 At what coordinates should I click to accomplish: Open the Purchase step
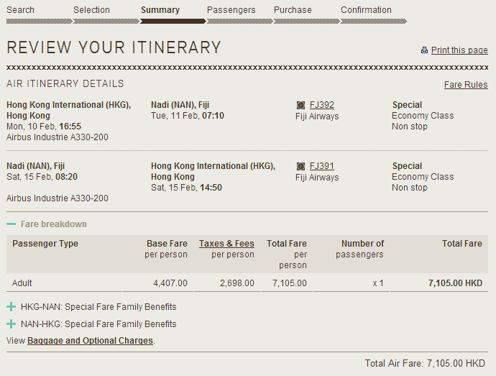point(293,10)
